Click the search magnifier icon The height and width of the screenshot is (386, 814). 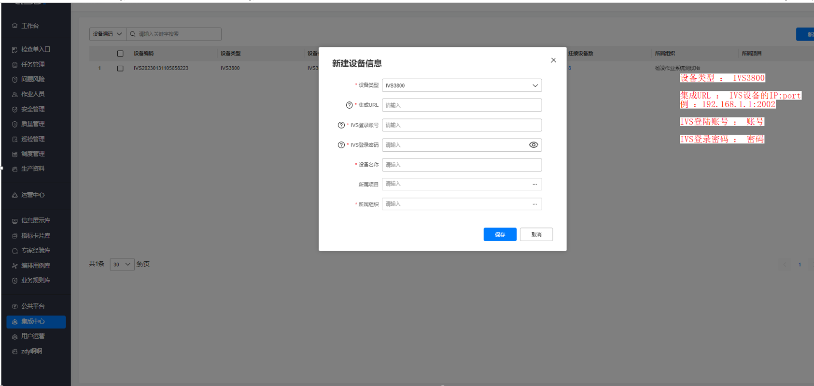pos(133,34)
